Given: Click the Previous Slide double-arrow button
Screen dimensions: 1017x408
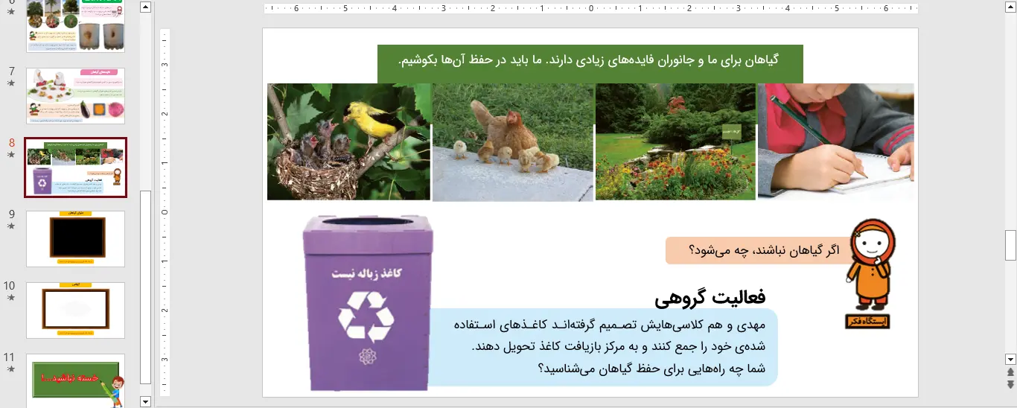Looking at the screenshot, I should tap(1010, 372).
